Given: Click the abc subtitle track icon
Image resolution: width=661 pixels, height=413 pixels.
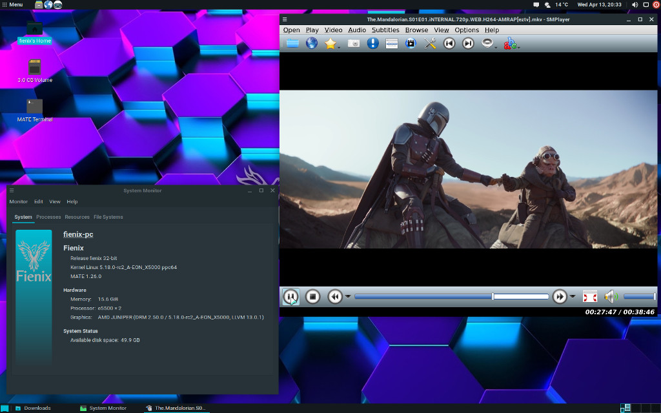Looking at the screenshot, I should pyautogui.click(x=510, y=43).
